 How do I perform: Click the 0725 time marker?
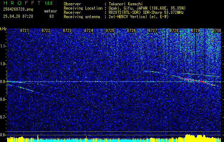110,31
